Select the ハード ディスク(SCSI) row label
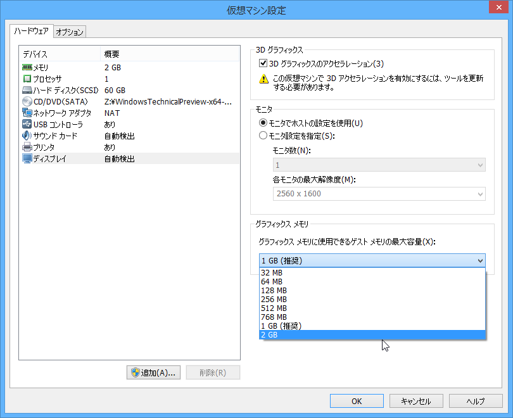 pos(66,91)
